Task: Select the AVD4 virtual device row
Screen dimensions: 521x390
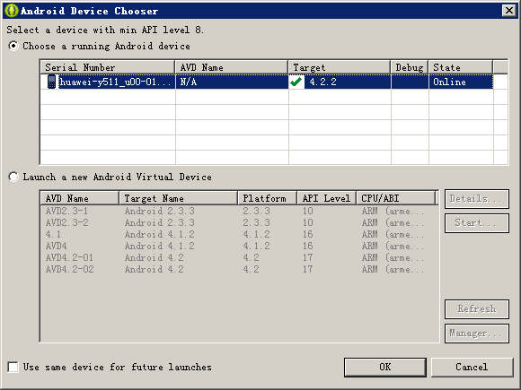Action: (239, 246)
